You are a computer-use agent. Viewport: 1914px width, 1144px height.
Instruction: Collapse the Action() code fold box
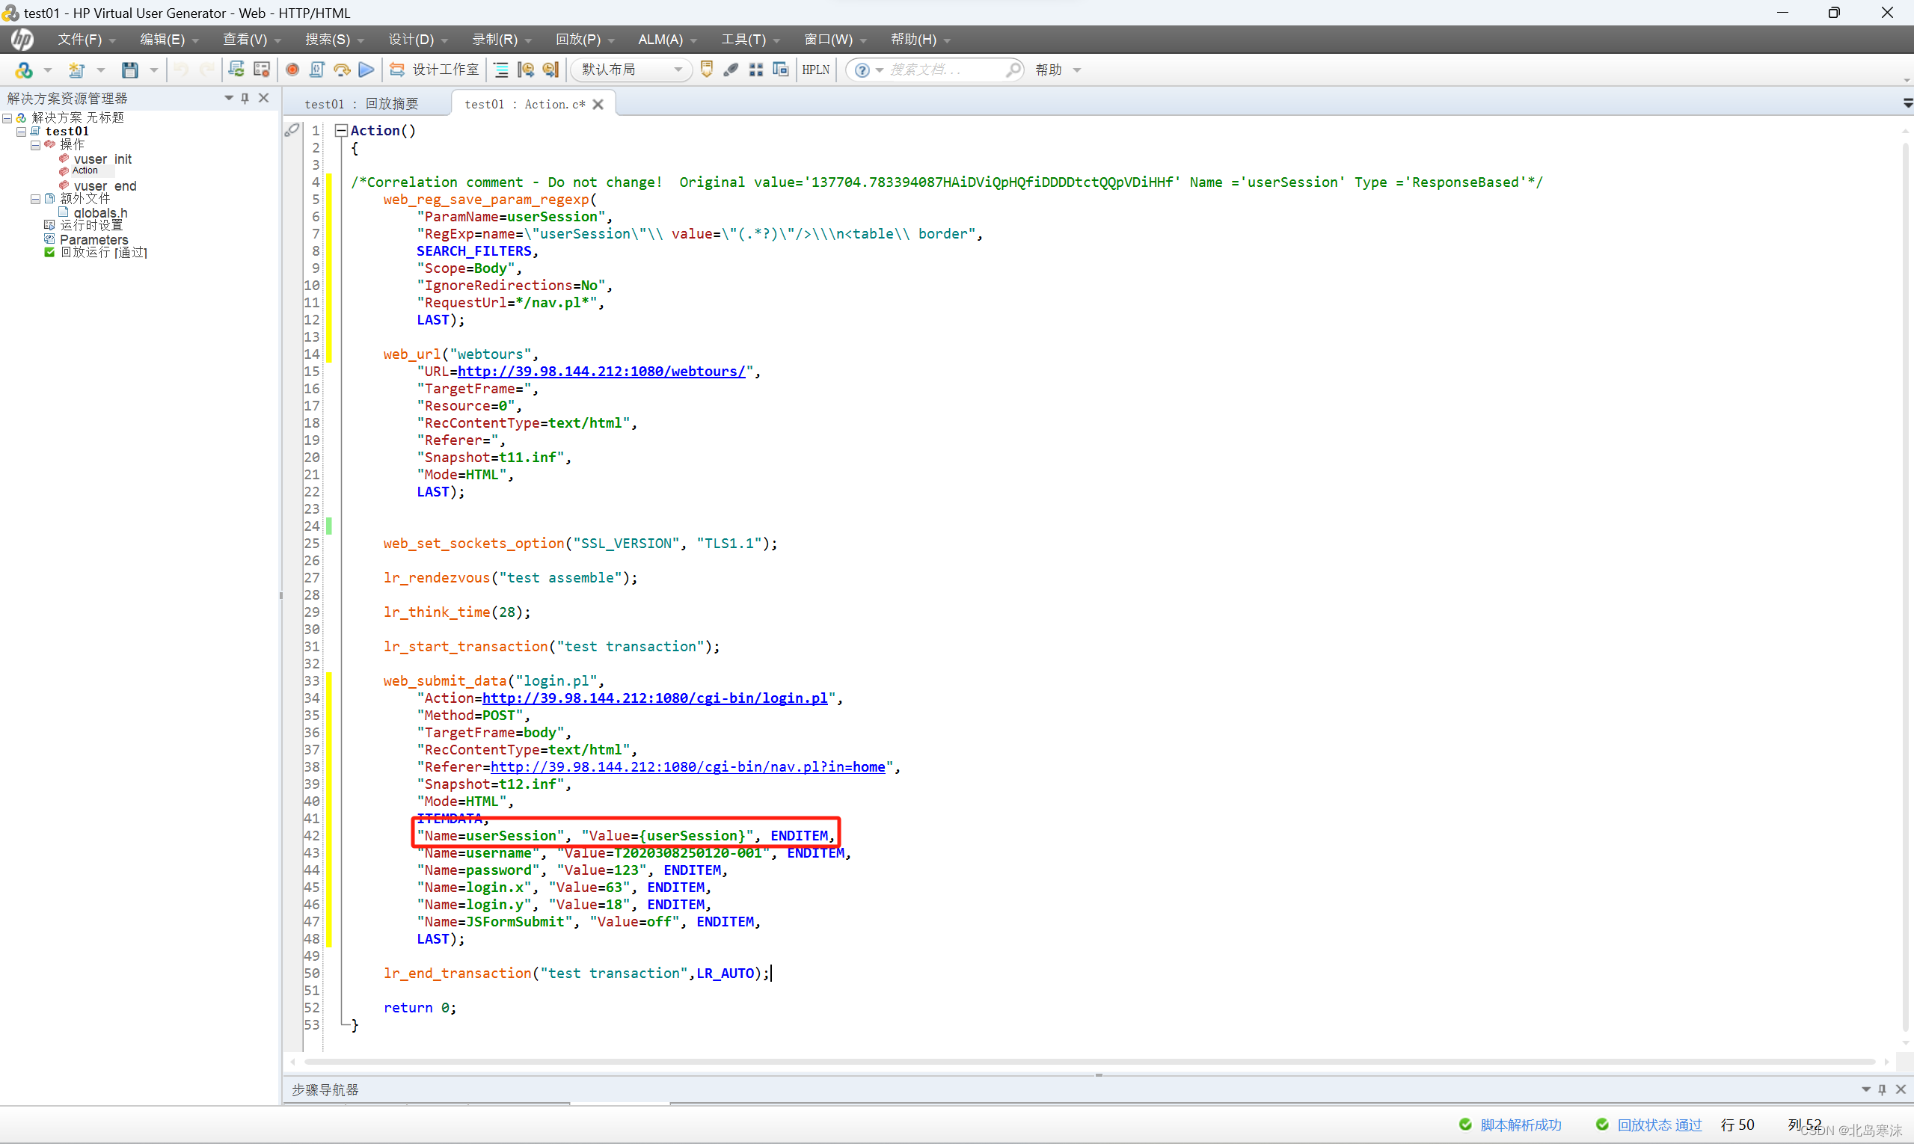341,130
